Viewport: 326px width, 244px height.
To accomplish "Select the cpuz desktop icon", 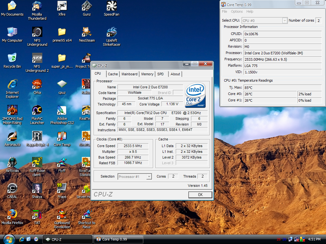I will pyautogui.click(x=62, y=87).
